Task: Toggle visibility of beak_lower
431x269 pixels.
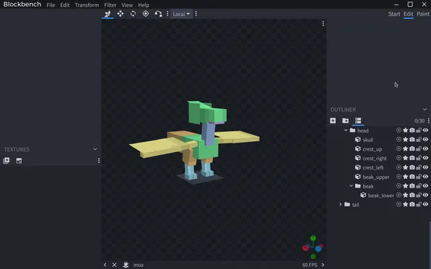Action: click(426, 195)
